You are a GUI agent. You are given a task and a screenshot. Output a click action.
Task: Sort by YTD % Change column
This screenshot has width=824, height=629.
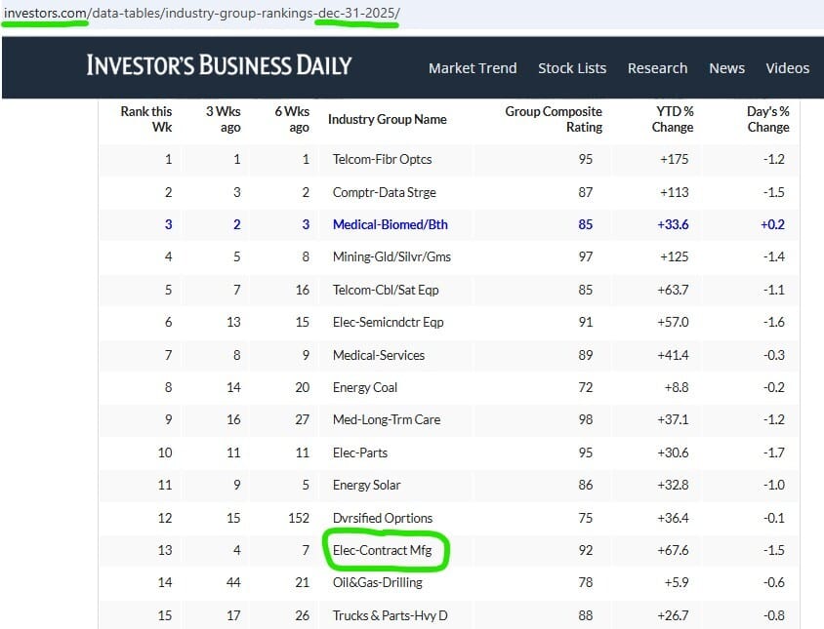(673, 119)
